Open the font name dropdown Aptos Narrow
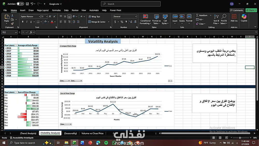Screen dimensions: 259x146 coord(39,17)
